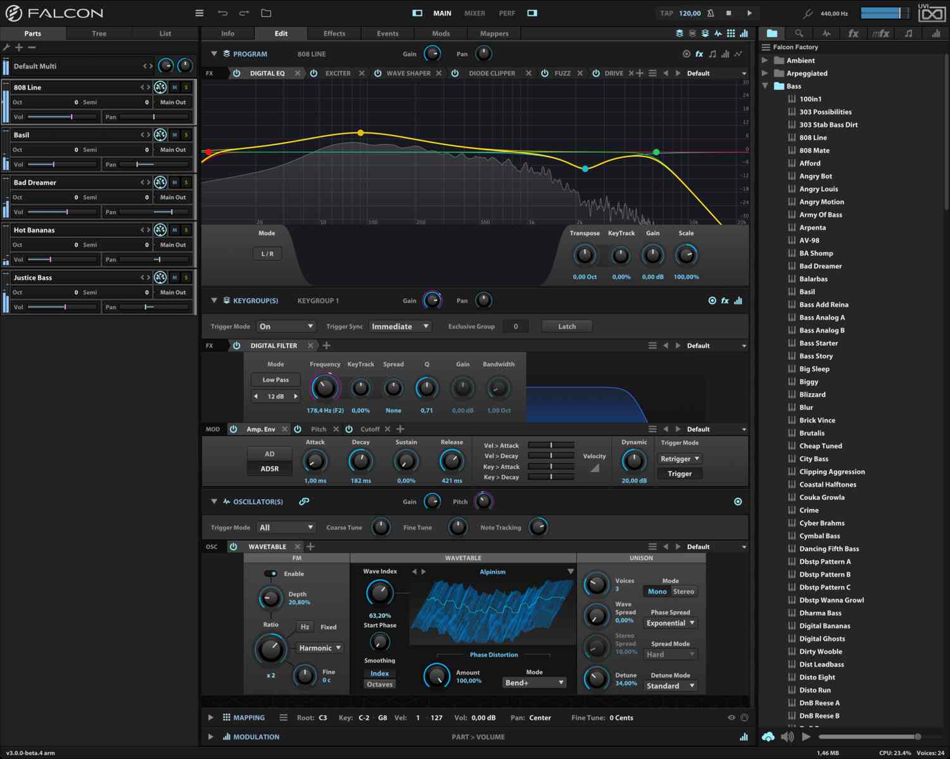Toggle the Digital EQ power button
Screen dimensions: 950x759
point(236,73)
